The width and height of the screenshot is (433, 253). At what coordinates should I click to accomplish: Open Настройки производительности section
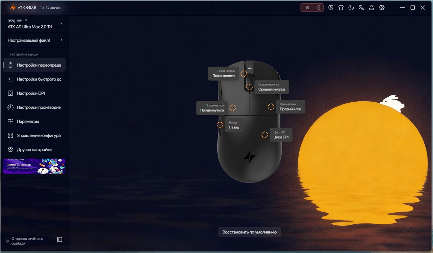(34, 107)
